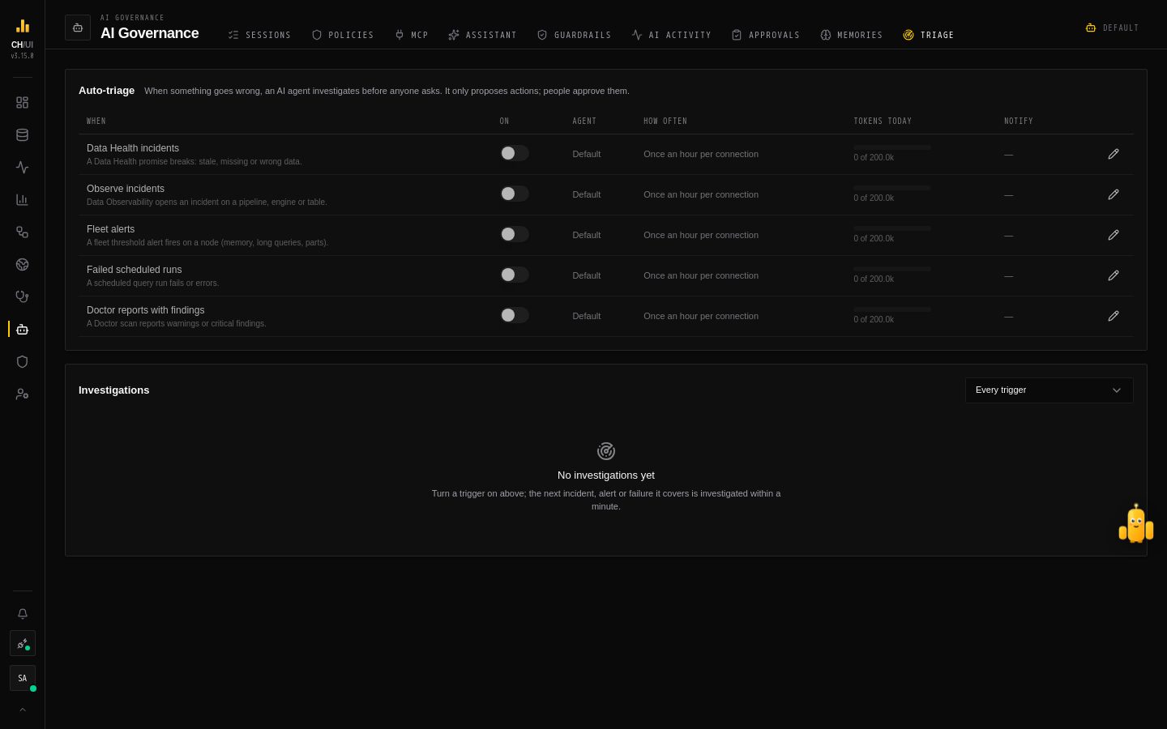Switch to the Approvals tab
1167x729 pixels.
click(765, 35)
